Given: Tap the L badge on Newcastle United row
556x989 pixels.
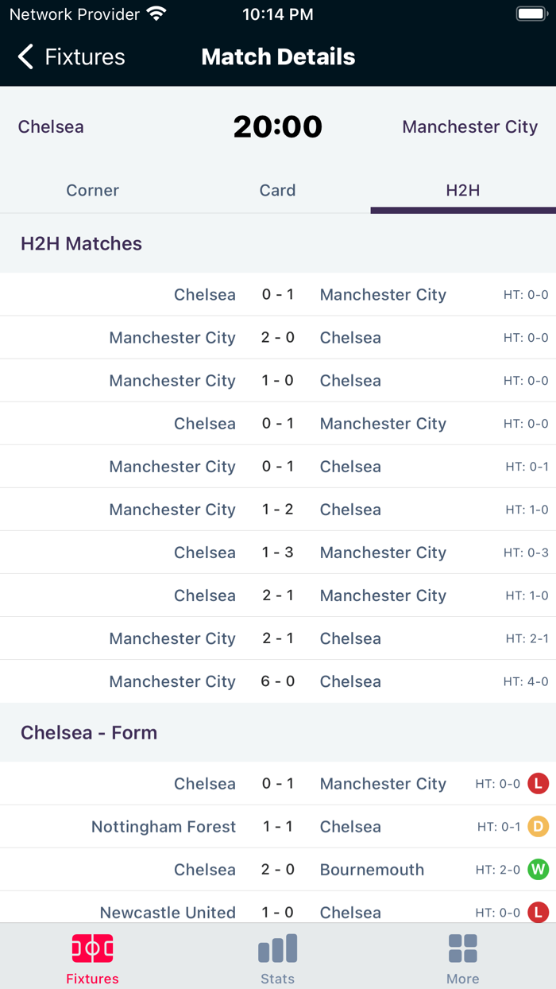Looking at the screenshot, I should click(x=538, y=913).
